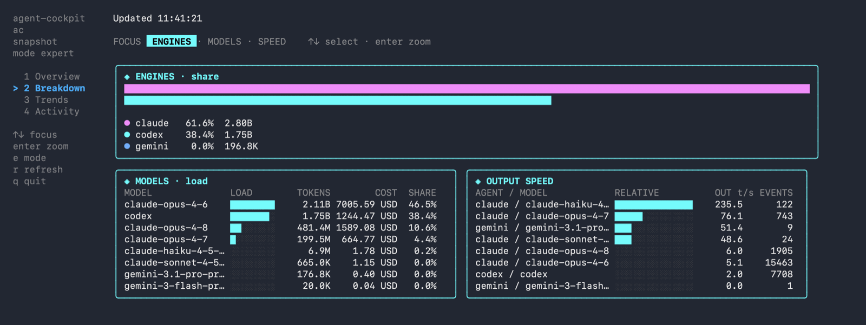This screenshot has height=325, width=866.
Task: Click the EVENTS column header
Action: 776,193
